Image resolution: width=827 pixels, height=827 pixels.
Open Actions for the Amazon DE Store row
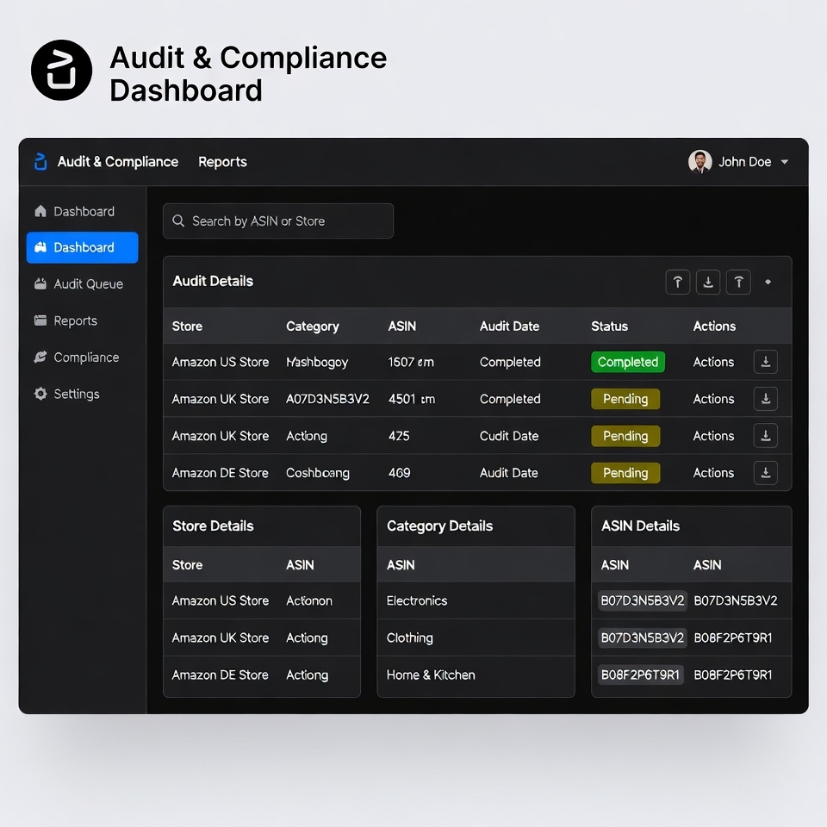tap(713, 473)
